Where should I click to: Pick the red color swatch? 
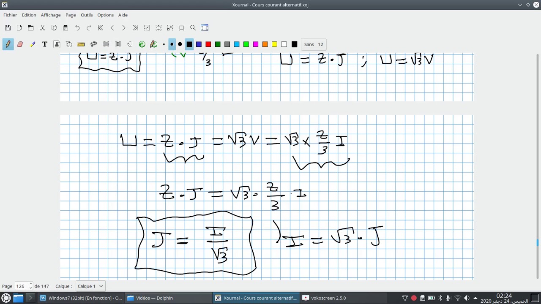click(208, 44)
